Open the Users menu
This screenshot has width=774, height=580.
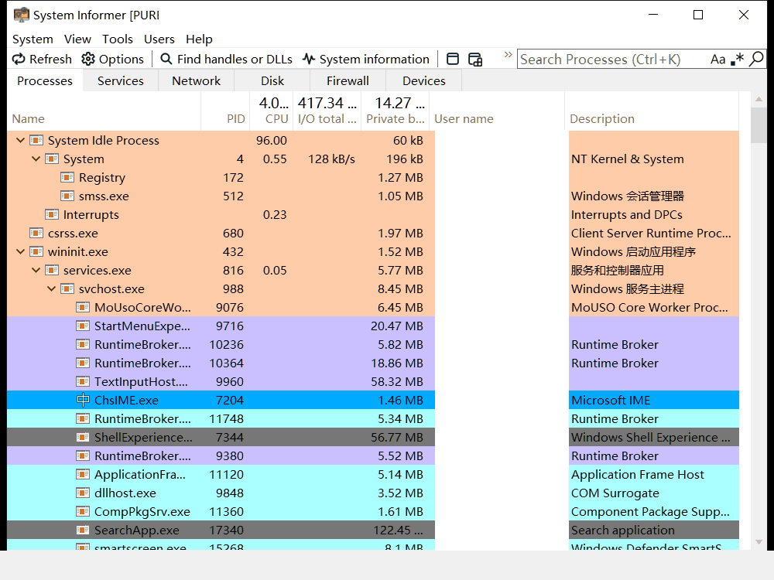click(159, 39)
